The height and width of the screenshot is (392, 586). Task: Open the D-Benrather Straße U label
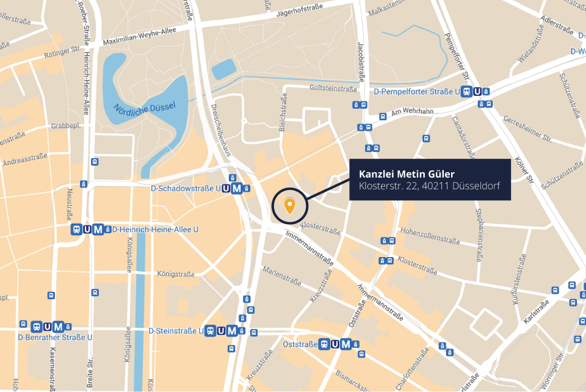coord(55,338)
